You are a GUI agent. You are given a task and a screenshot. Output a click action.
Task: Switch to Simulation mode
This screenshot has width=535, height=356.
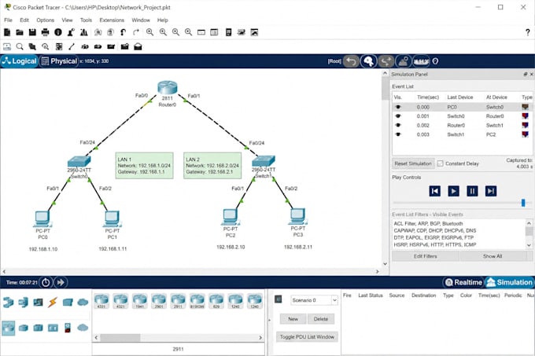tap(509, 282)
